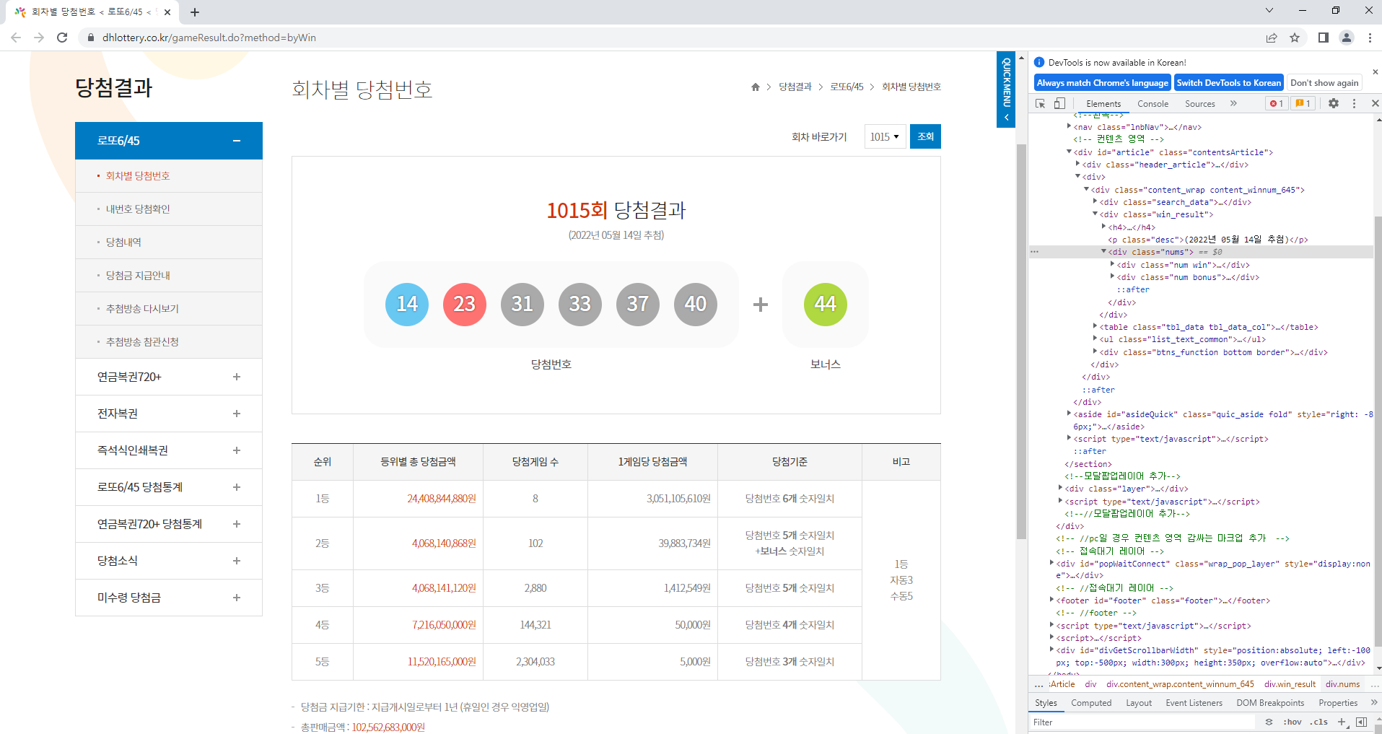Viewport: 1382px width, 734px height.
Task: Click the browser back arrow
Action: coord(16,38)
